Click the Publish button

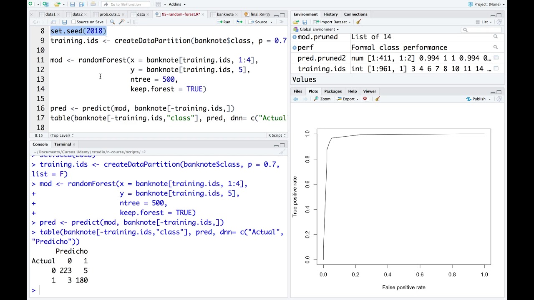click(x=476, y=99)
